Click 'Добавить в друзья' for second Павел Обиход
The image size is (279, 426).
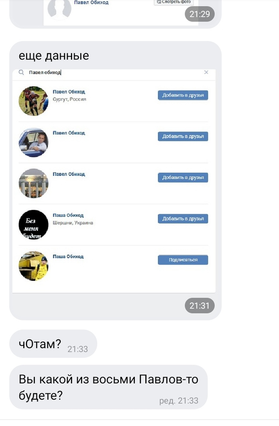pyautogui.click(x=183, y=136)
